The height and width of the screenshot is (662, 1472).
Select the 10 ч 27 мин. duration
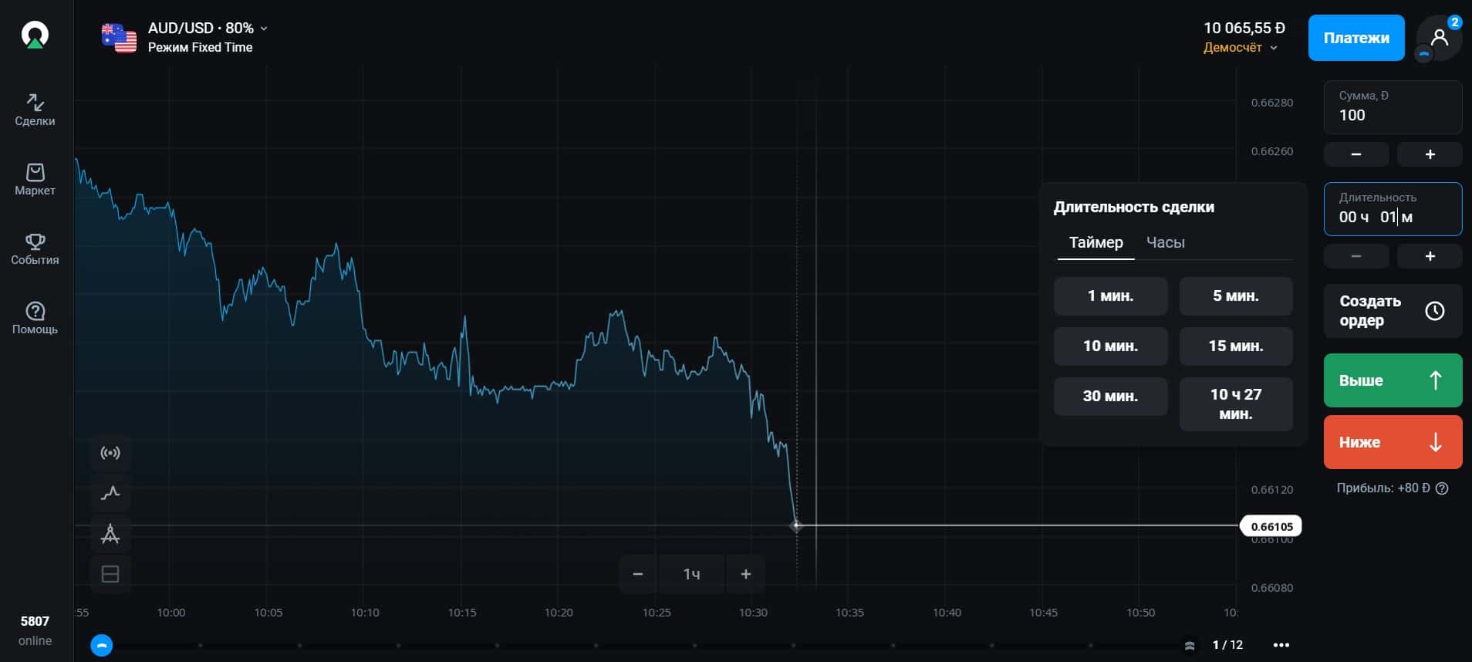coord(1235,404)
